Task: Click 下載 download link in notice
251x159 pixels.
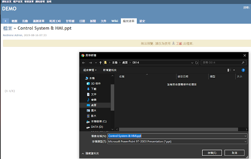Action: (x=179, y=44)
